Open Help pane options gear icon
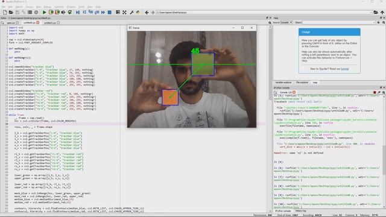386x217 pixels. point(384,22)
